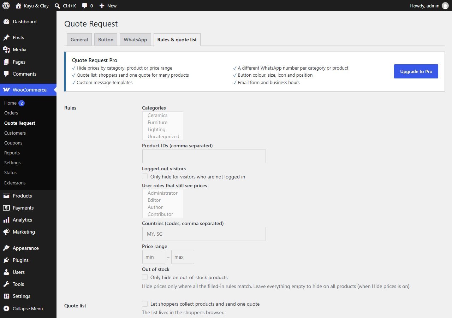The width and height of the screenshot is (452, 318).
Task: Click the price range min field
Action: click(x=154, y=257)
